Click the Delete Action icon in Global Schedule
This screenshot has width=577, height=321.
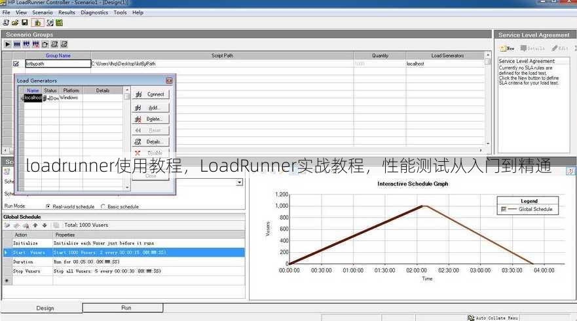click(26, 225)
